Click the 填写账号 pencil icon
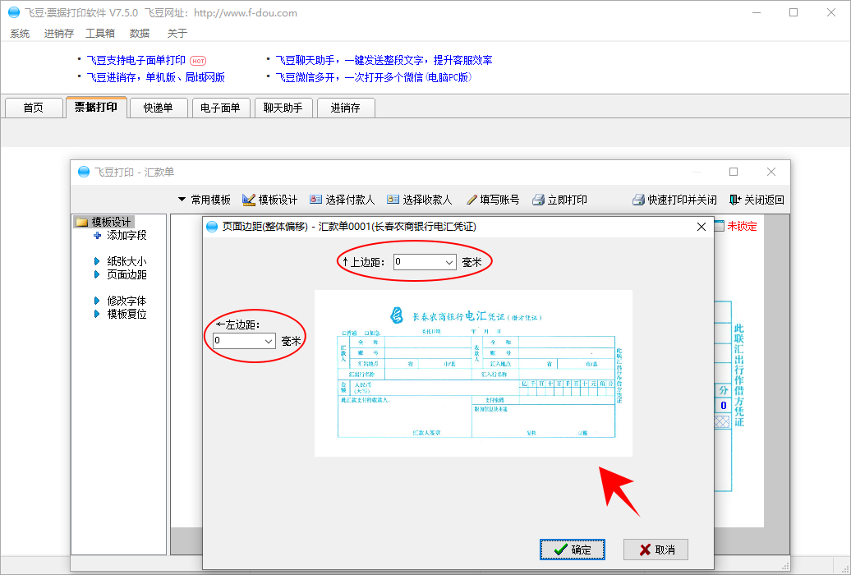Viewport: 851px width, 575px height. (471, 200)
